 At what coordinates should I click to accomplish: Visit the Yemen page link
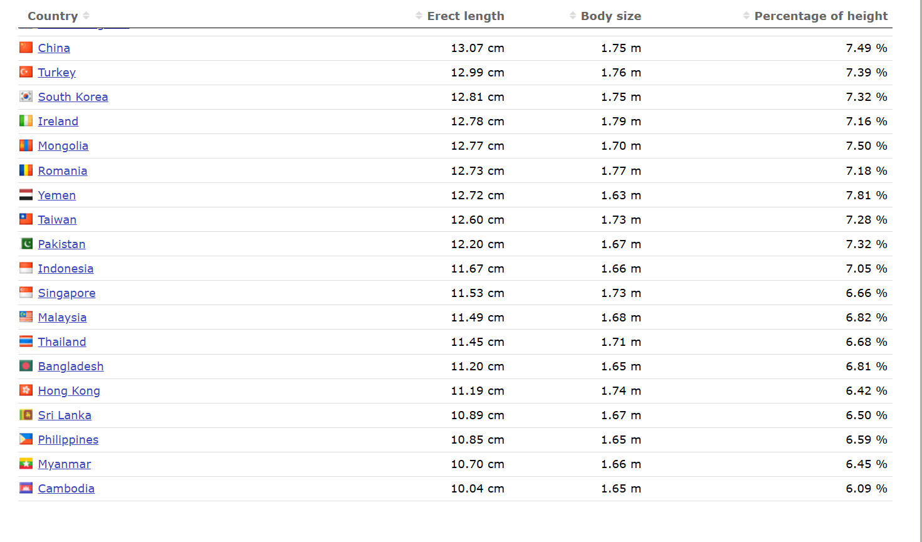(57, 195)
